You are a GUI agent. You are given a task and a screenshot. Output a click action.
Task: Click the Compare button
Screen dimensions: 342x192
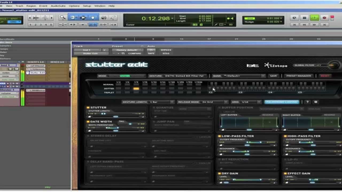point(134,53)
